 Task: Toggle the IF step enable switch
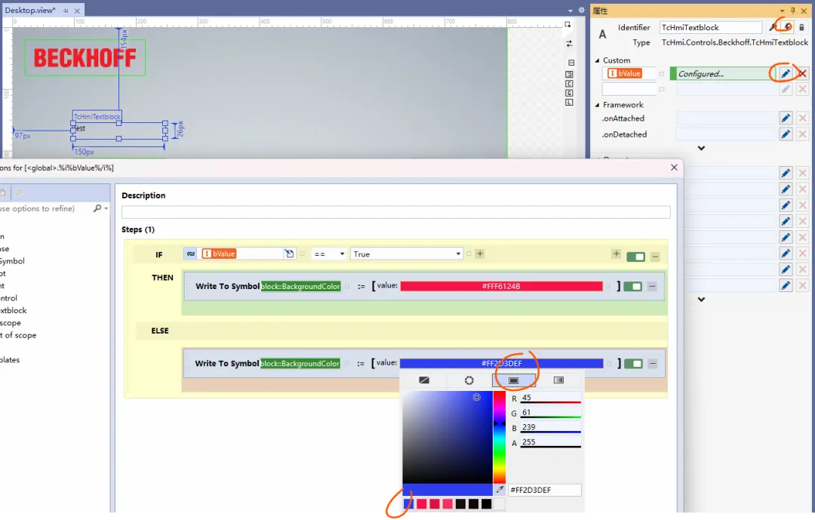[635, 257]
